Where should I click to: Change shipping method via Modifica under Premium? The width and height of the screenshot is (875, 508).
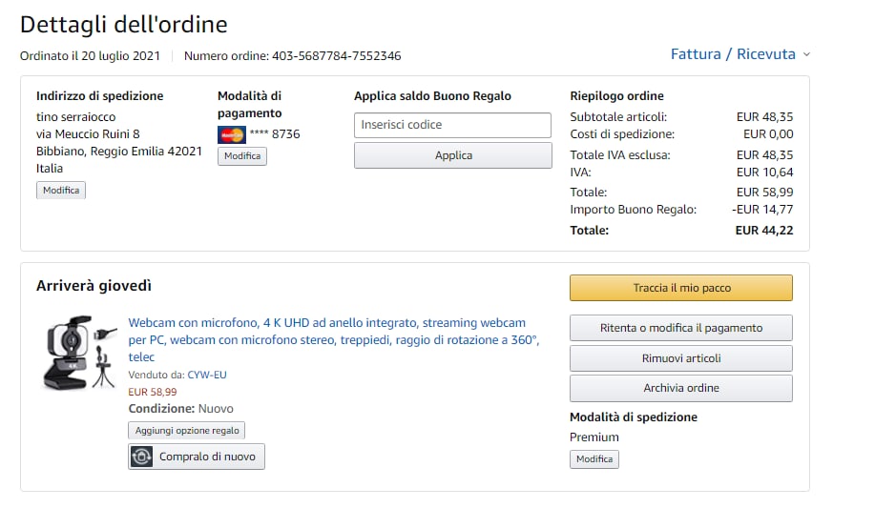tap(594, 459)
